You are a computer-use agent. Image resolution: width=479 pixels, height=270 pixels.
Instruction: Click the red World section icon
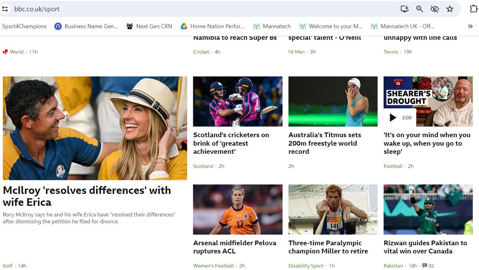pyautogui.click(x=5, y=52)
